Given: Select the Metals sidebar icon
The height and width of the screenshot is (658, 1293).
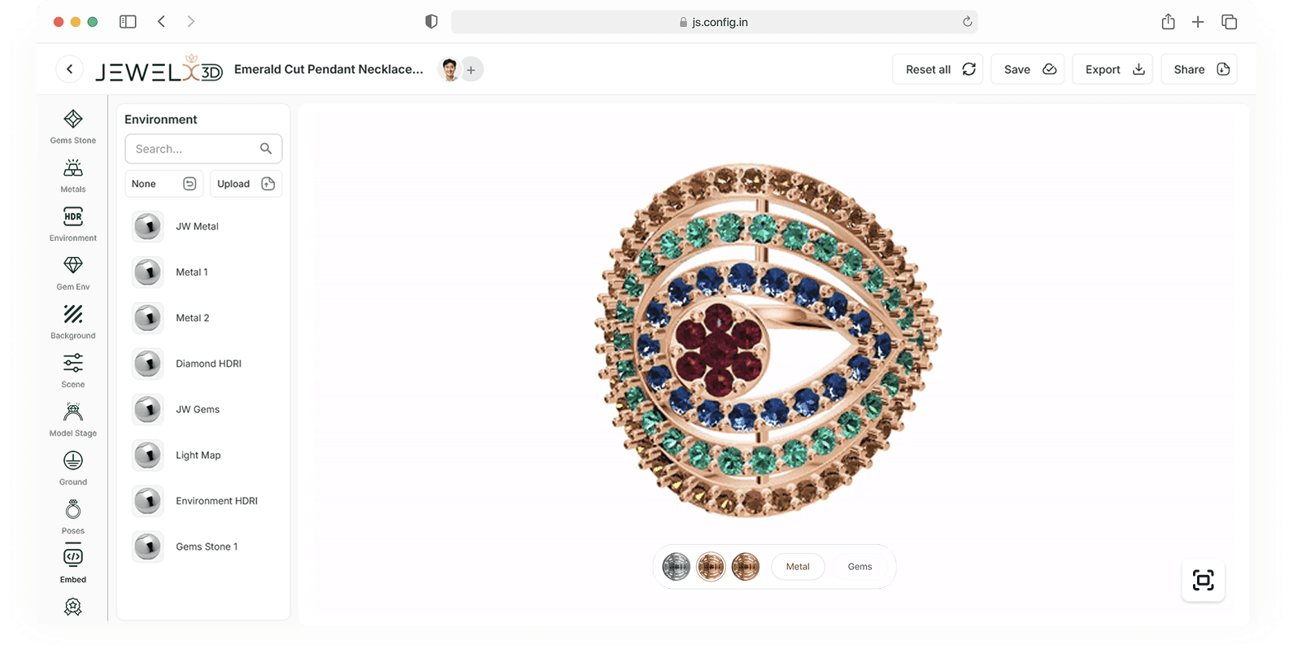Looking at the screenshot, I should coord(73,176).
